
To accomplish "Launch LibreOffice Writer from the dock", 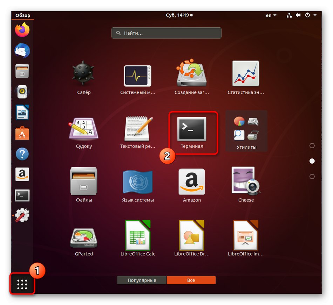I will pyautogui.click(x=22, y=112).
